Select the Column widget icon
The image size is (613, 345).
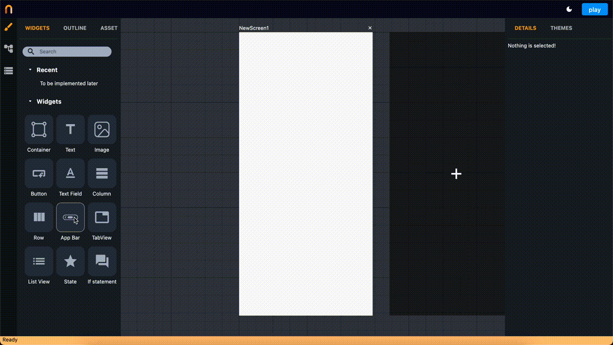coord(102,173)
